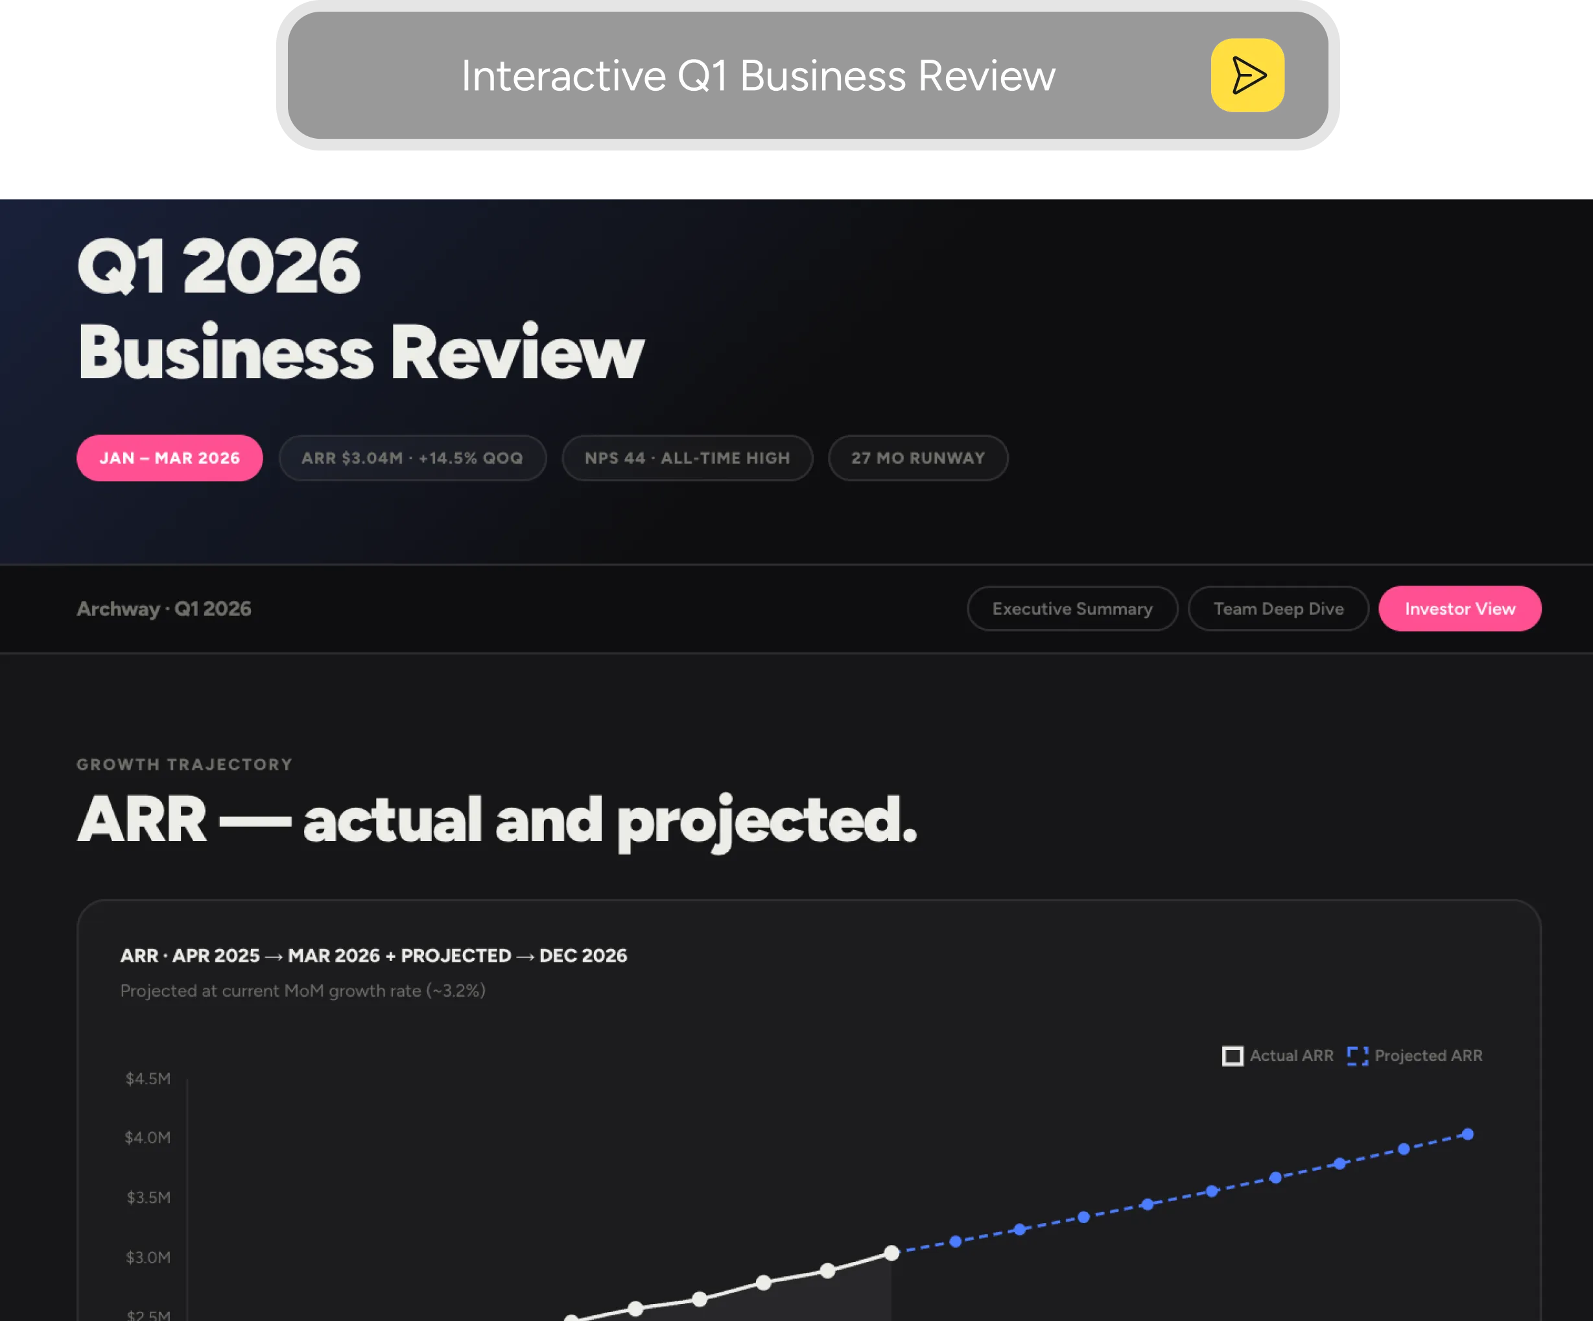The height and width of the screenshot is (1321, 1593).
Task: Click the $3.0M axis label
Action: pos(148,1257)
